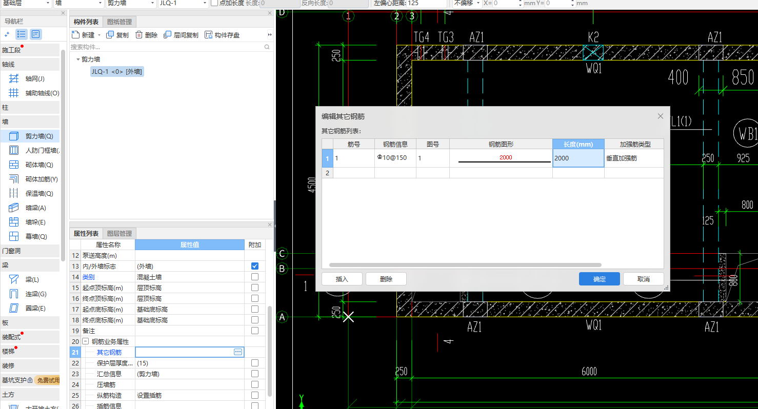Click the X offset stepper arrows
The height and width of the screenshot is (409, 758).
521,3
